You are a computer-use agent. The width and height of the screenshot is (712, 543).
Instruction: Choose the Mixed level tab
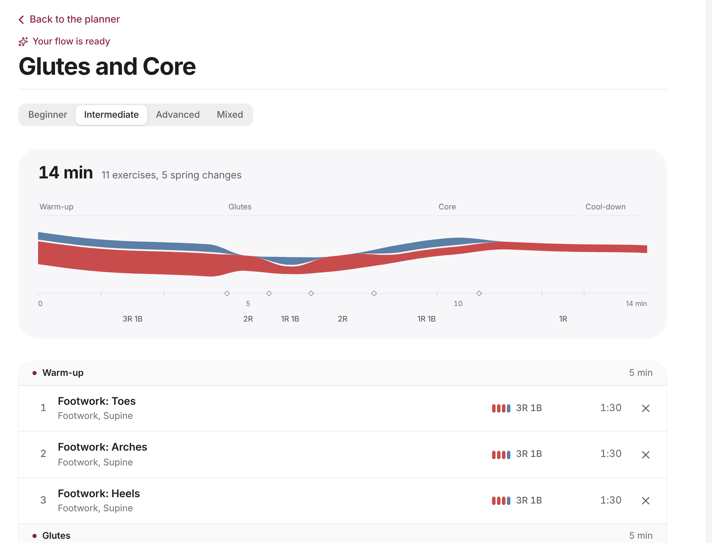pos(230,115)
